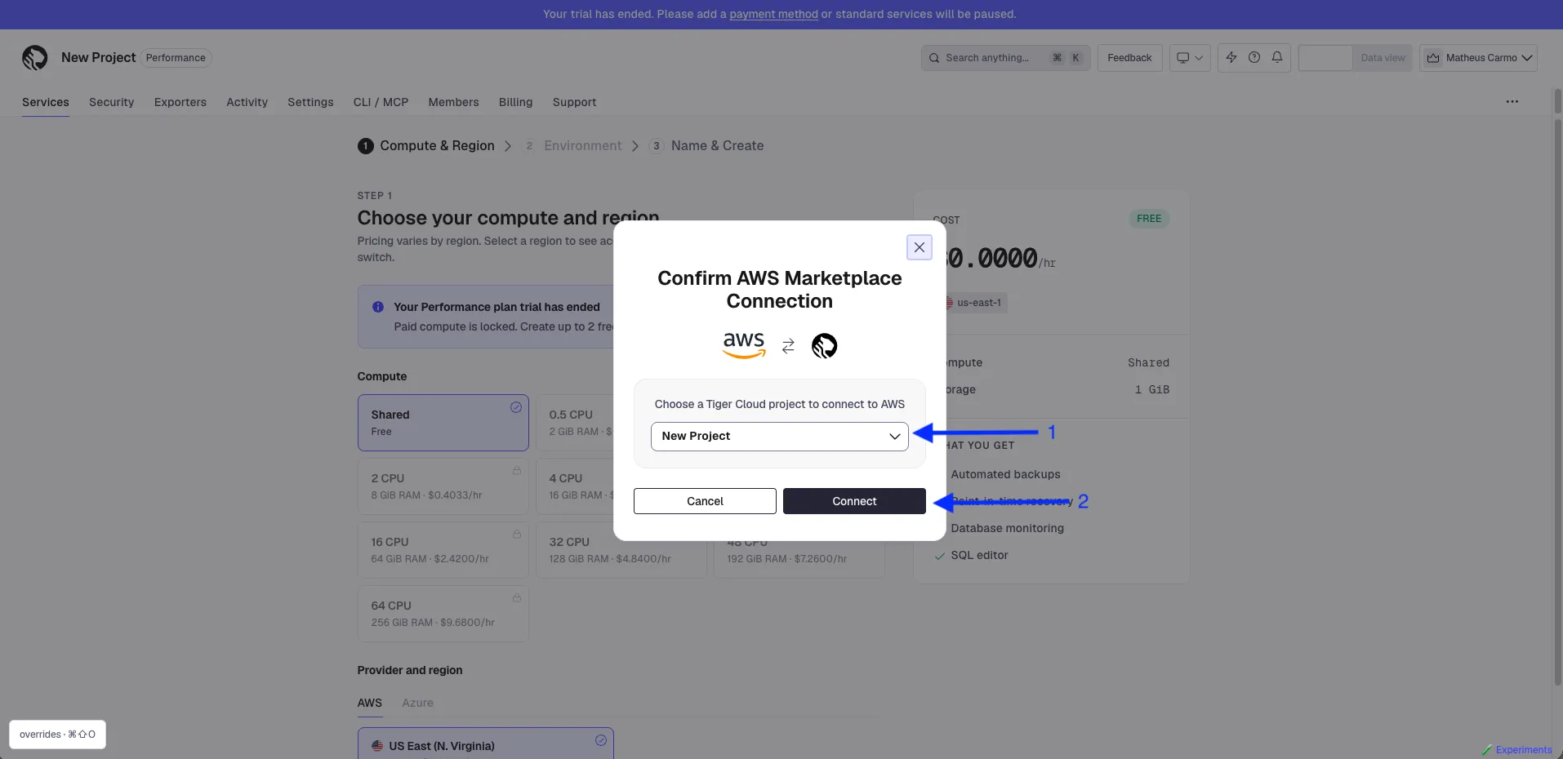Select the Azure provider tab
Screen dimensions: 1563x759
point(417,703)
